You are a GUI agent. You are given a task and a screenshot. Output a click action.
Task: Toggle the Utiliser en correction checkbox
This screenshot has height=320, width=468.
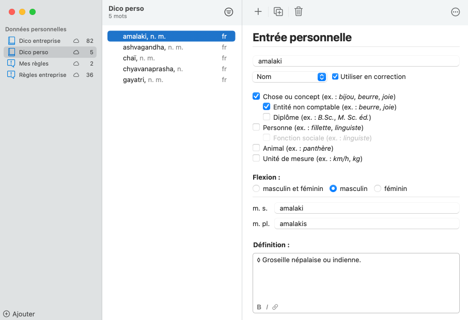tap(335, 76)
